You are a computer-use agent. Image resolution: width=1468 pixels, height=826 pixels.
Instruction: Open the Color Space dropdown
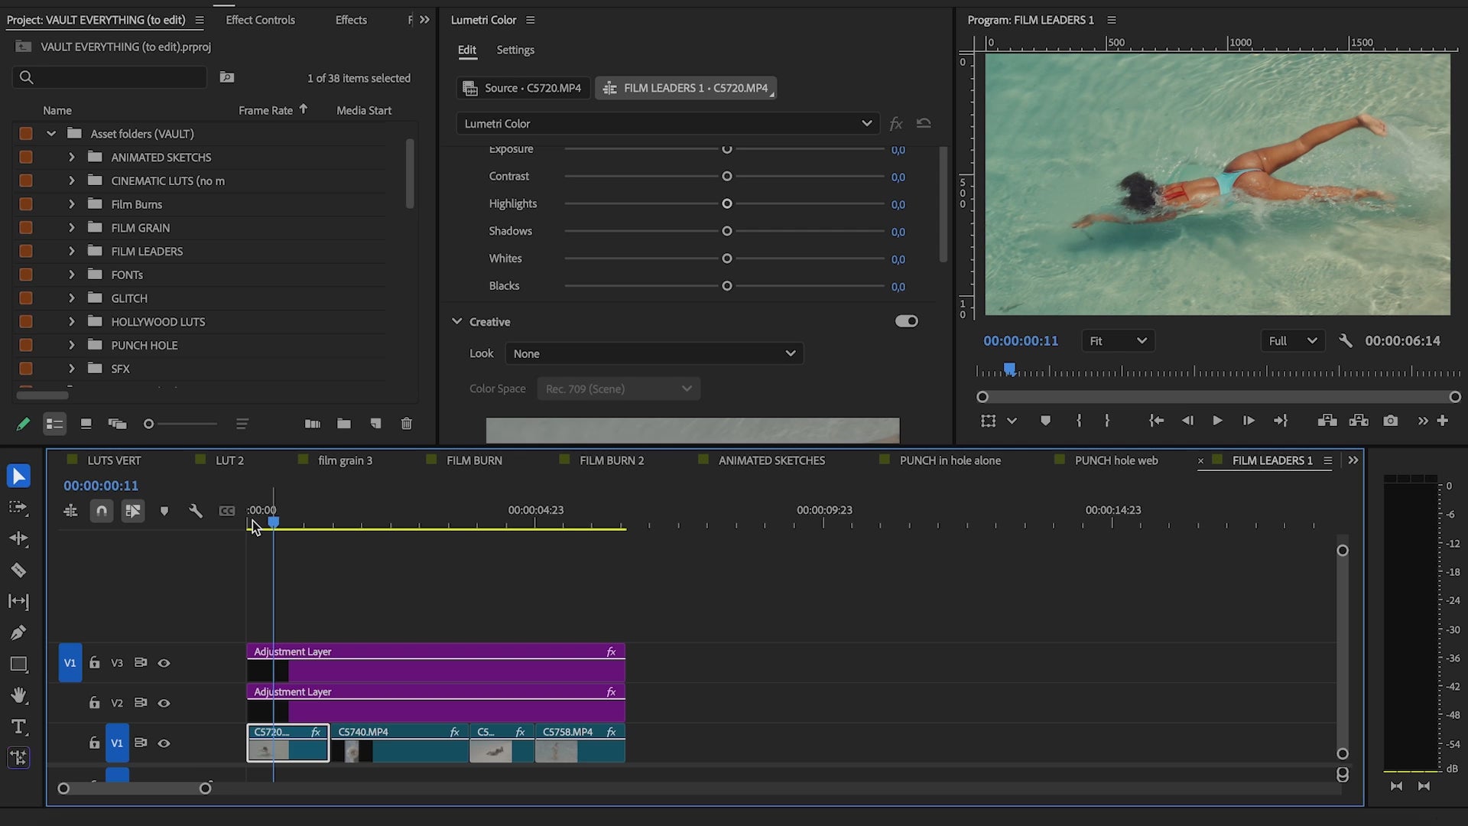tap(618, 388)
